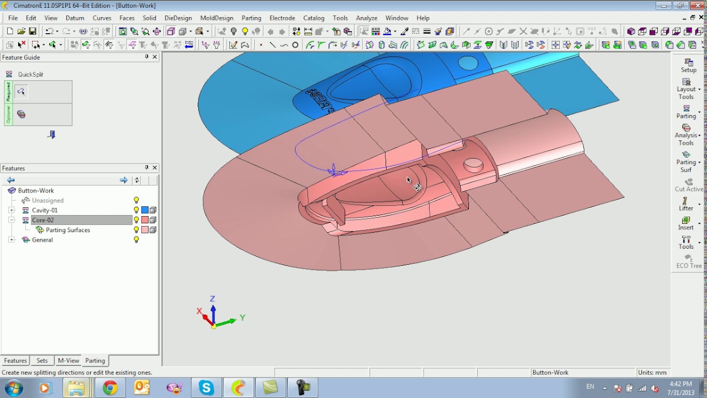707x398 pixels.
Task: Open the Insert tool in sidebar
Action: pyautogui.click(x=686, y=223)
